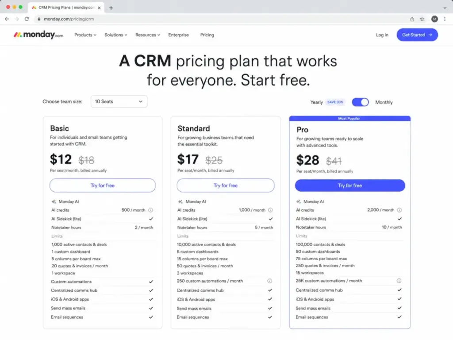Click info icon for 25K custom automations
This screenshot has width=453, height=340.
399,281
